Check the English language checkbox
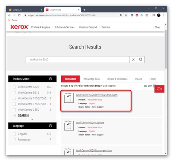173x161 pixels. 14,134
